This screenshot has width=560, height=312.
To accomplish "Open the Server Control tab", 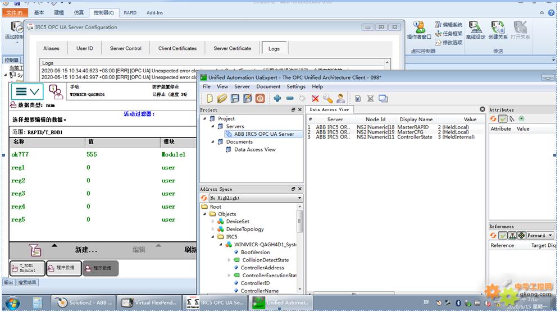I will pos(126,48).
